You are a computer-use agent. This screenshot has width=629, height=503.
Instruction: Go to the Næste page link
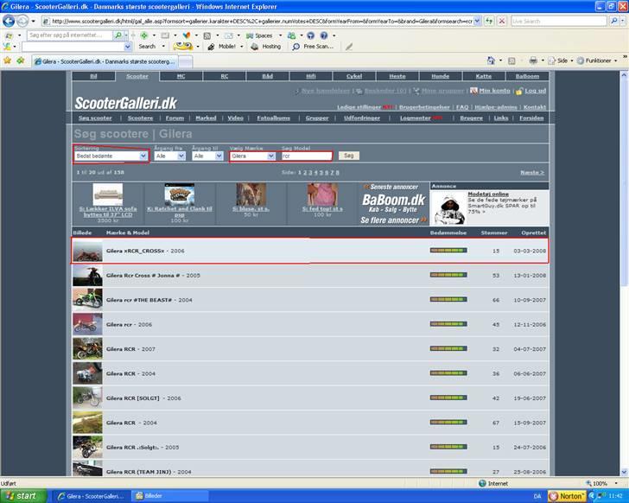click(x=532, y=172)
